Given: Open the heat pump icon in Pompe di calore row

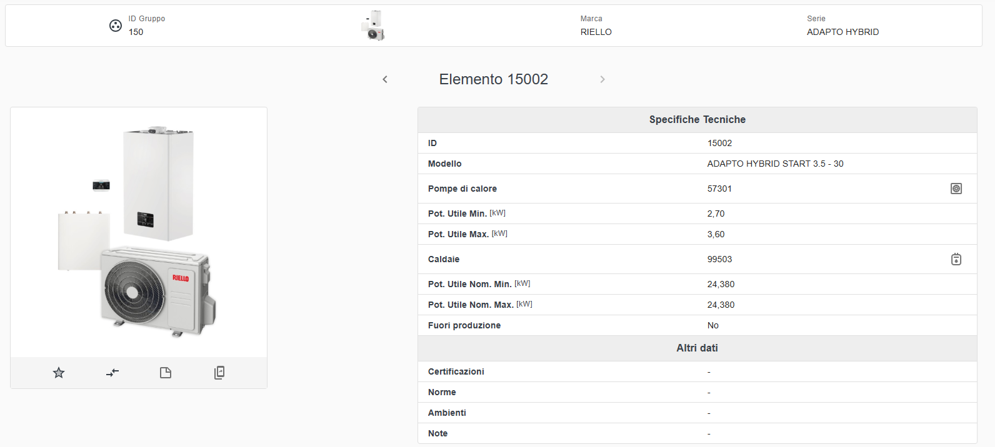Looking at the screenshot, I should pos(956,189).
